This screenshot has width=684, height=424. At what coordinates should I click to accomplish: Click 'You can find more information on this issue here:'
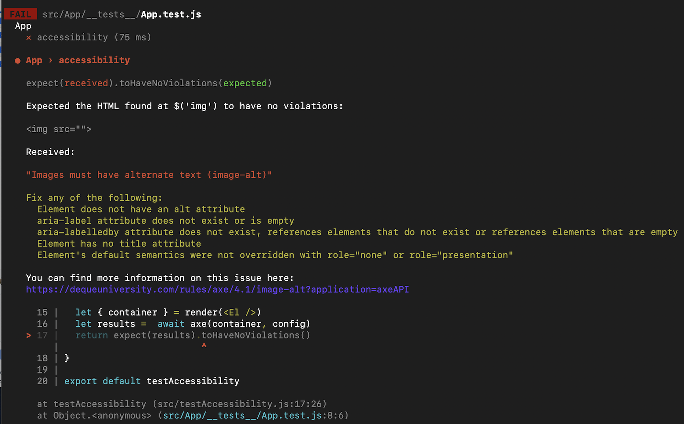pyautogui.click(x=160, y=278)
